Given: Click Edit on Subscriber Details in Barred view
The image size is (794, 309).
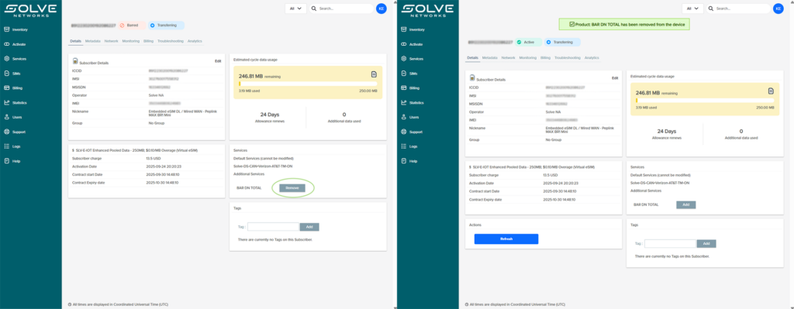Looking at the screenshot, I should coord(218,61).
